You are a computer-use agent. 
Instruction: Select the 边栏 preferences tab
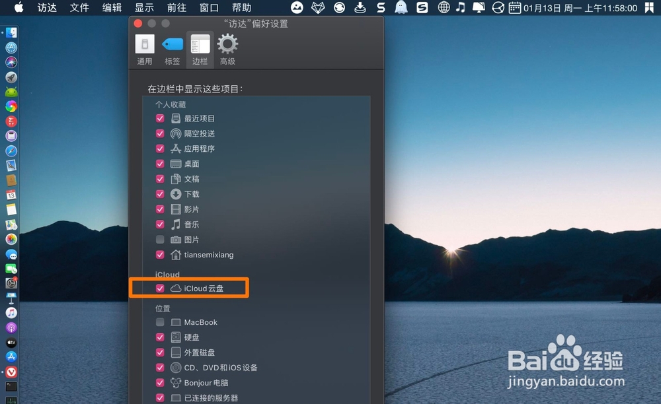(x=200, y=50)
